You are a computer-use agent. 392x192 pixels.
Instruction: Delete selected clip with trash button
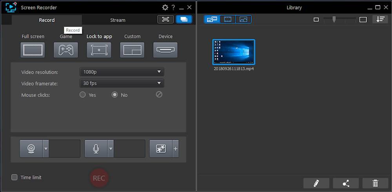[x=375, y=183]
